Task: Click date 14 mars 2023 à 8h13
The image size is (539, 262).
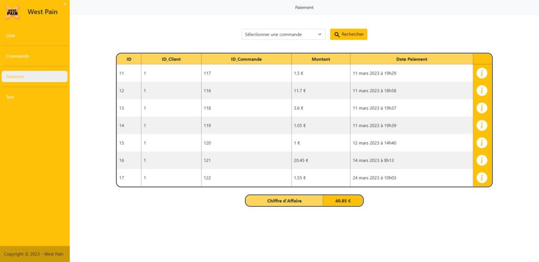Action: pos(373,160)
